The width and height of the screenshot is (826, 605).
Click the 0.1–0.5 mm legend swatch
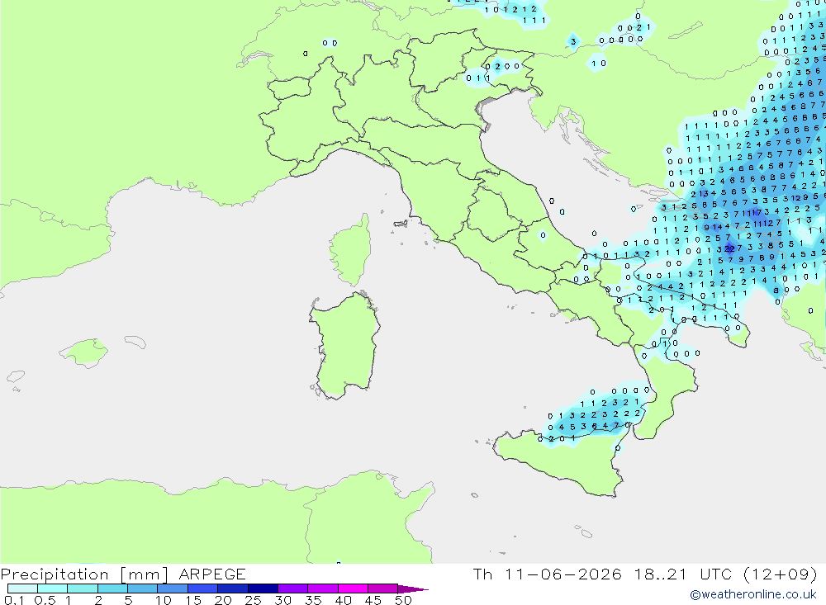(22, 588)
